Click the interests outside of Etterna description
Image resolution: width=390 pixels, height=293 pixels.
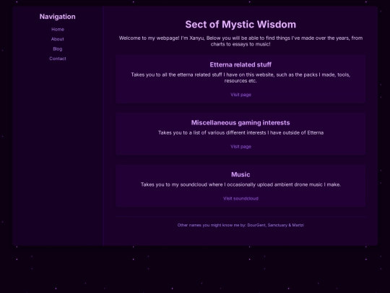pyautogui.click(x=240, y=132)
